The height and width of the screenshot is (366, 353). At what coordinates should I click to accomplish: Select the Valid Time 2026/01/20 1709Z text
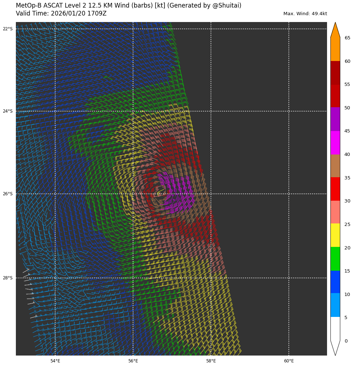(61, 14)
